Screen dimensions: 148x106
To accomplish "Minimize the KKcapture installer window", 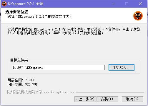I will tap(114, 4).
